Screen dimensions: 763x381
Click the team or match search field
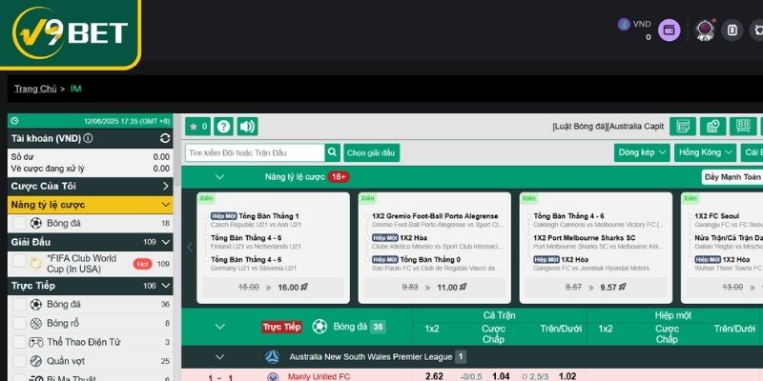click(254, 152)
